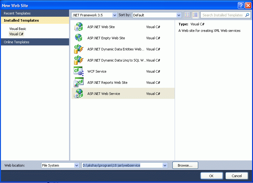Screen dimensions: 253x183
Task: Select Visual Basic in the template tree
Action: point(18,29)
